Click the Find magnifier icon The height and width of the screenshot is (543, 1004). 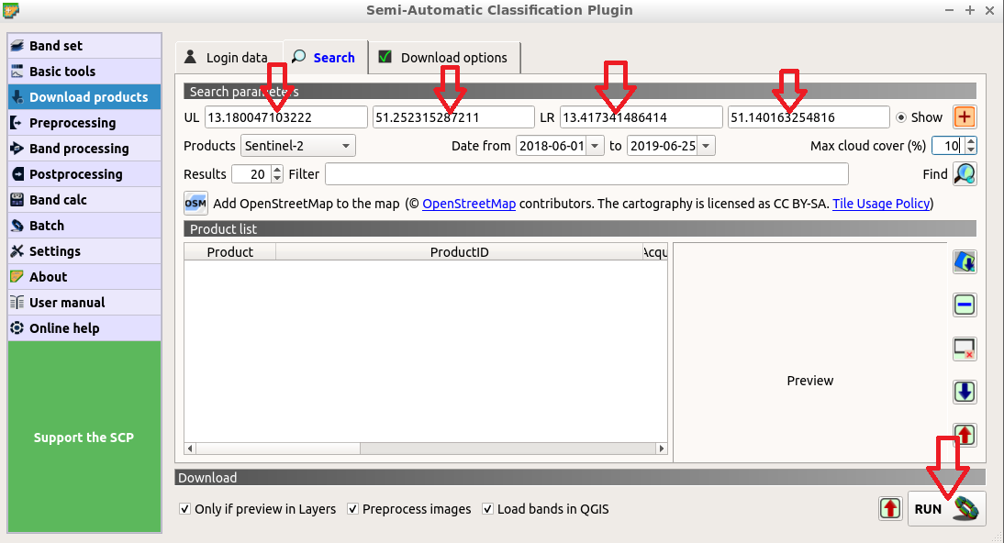[x=964, y=174]
